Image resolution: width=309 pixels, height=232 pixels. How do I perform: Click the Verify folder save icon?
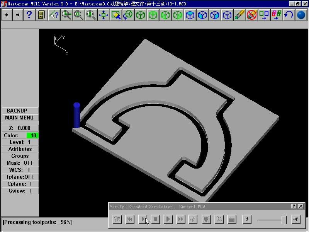232,219
